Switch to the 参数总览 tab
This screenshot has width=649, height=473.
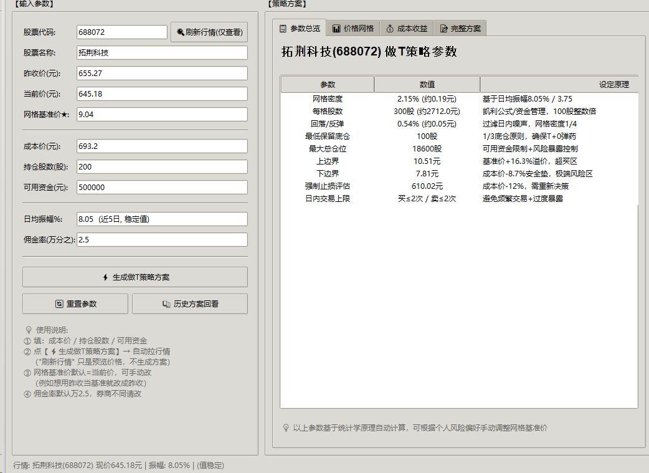pos(299,28)
